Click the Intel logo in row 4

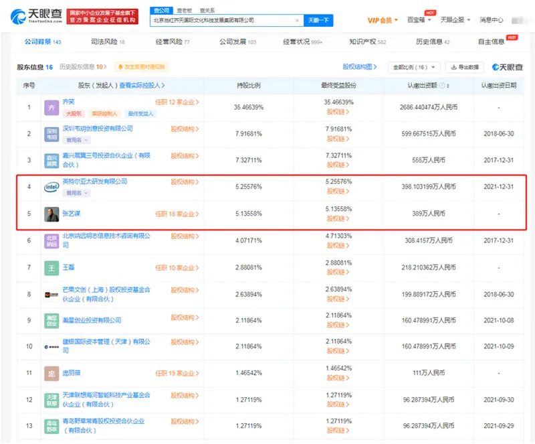(x=51, y=187)
